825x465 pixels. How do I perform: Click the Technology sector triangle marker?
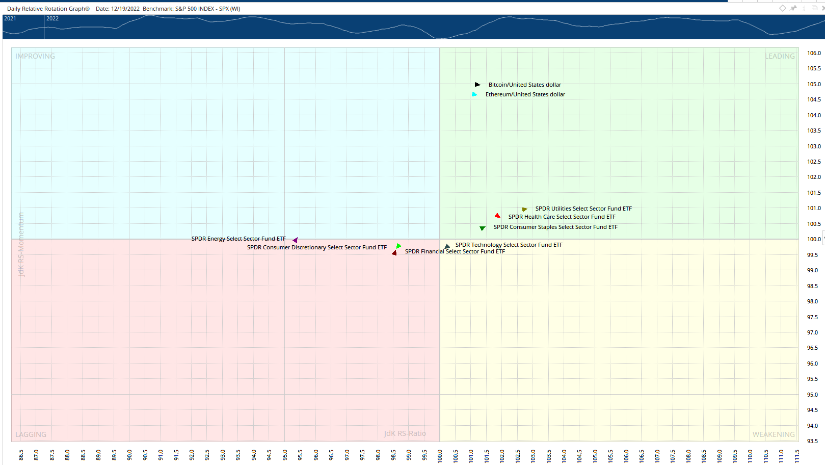tap(447, 246)
